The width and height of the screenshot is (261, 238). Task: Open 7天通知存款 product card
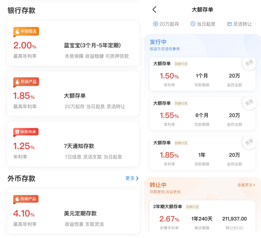point(73,145)
